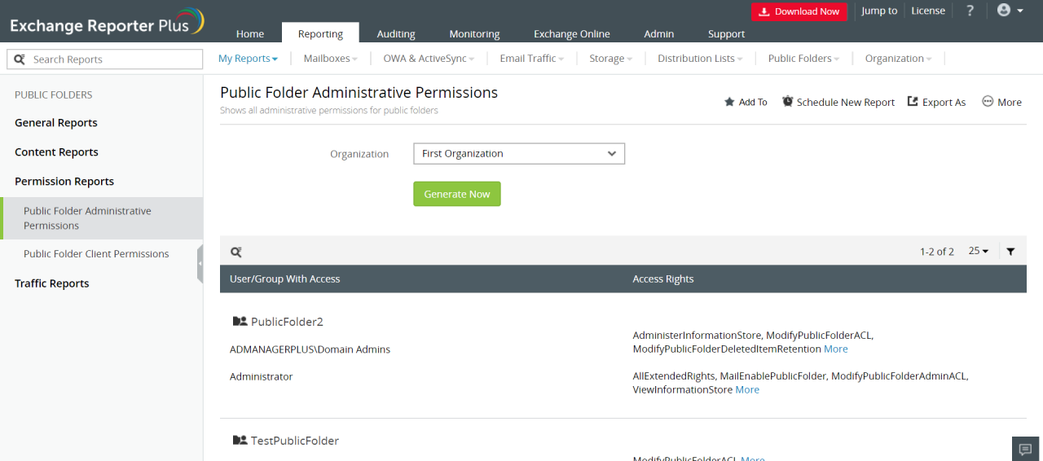Viewport: 1043px width, 461px height.
Task: Click the Add To star icon
Action: [729, 102]
